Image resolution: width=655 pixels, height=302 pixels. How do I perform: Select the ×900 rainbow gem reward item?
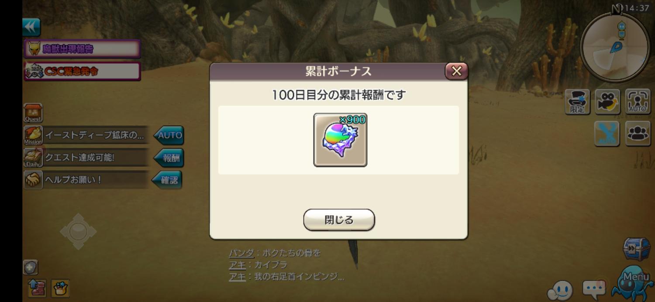(340, 140)
